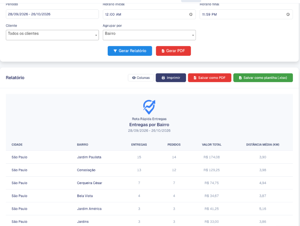Select the Jardim Paulista table row

(x=149, y=157)
